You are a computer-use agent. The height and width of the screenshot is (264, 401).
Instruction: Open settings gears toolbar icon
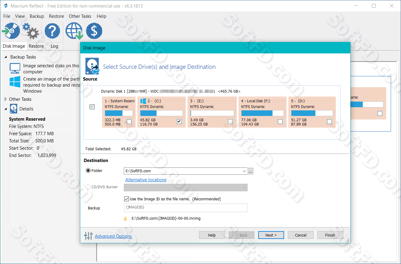30,31
